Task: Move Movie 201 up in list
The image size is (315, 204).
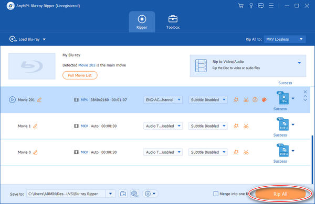Action: click(305, 96)
